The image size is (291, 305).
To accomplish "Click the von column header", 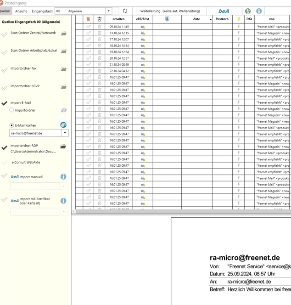I will coord(272,19).
